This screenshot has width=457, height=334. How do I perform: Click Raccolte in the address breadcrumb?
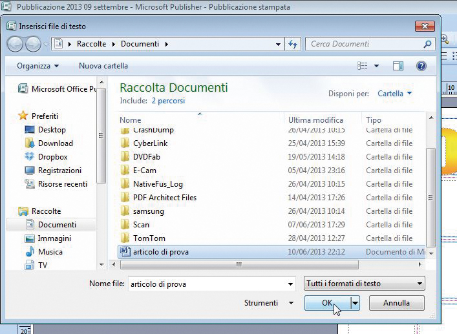point(92,44)
